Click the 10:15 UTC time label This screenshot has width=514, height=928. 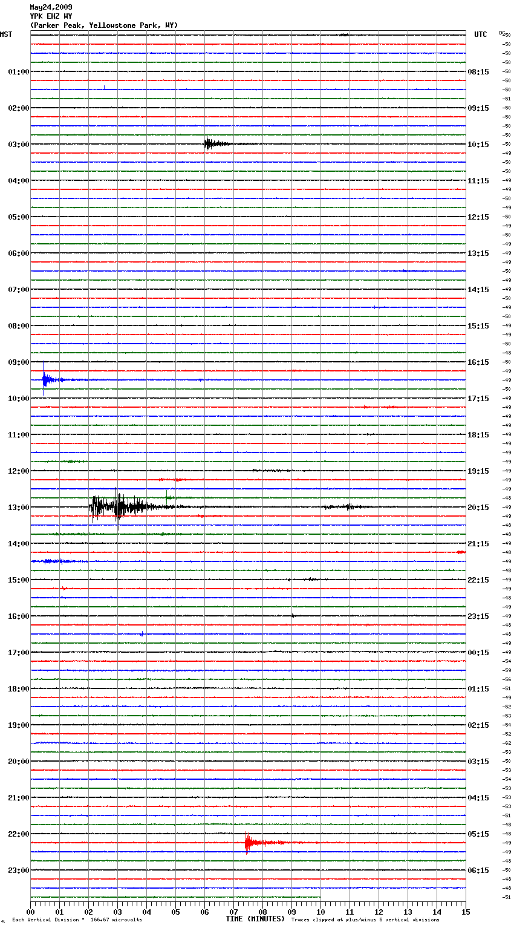pos(478,145)
